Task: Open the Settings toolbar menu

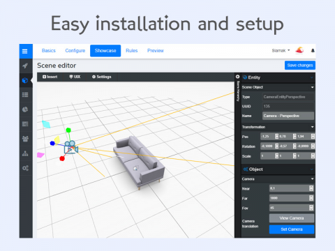Action: pos(102,77)
